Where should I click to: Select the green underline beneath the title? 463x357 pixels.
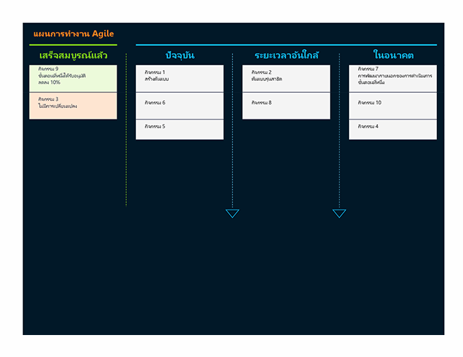(73, 45)
